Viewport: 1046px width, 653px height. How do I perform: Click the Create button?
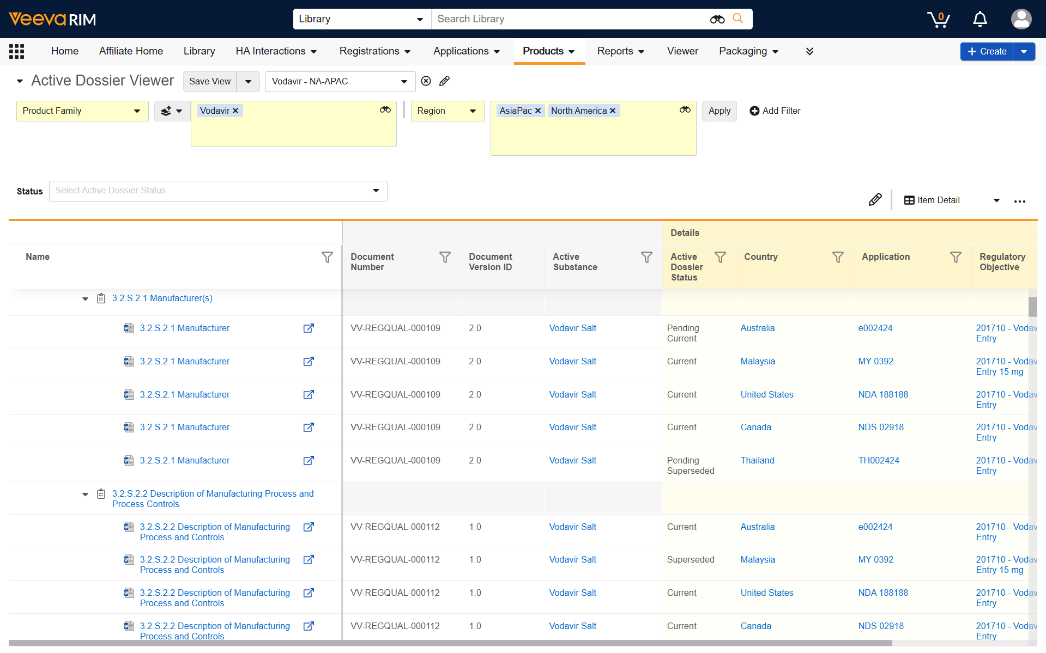pyautogui.click(x=987, y=51)
